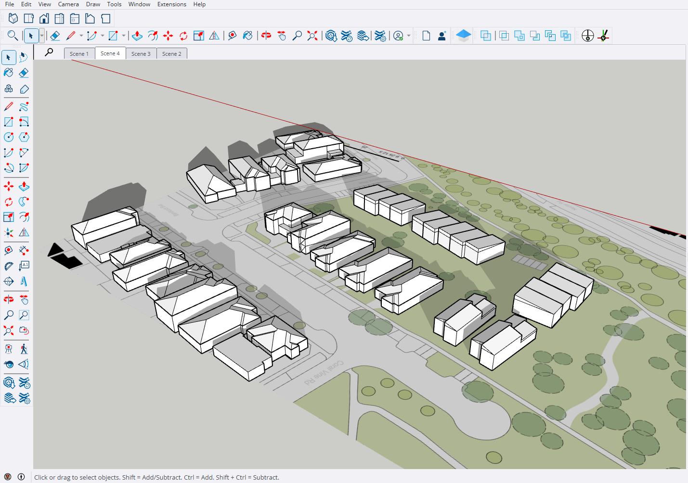Screen dimensions: 688x483
Task: Open the Extensions menu
Action: pos(171,4)
